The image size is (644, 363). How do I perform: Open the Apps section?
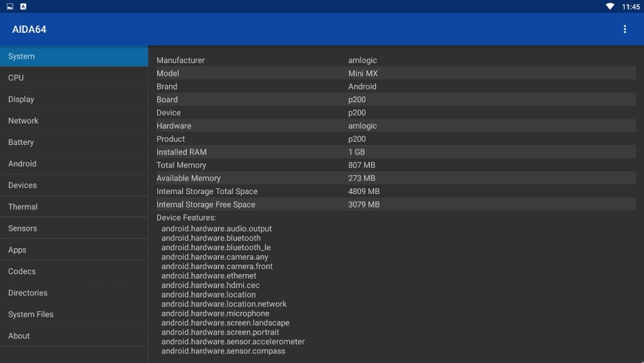point(74,250)
